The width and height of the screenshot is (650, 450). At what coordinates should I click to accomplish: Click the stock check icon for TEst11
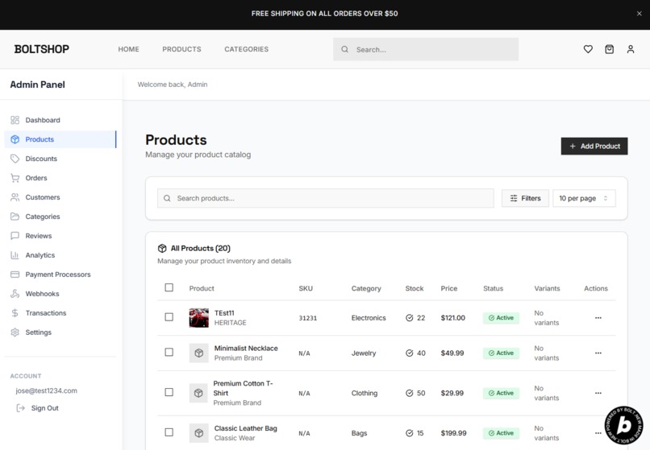point(409,318)
